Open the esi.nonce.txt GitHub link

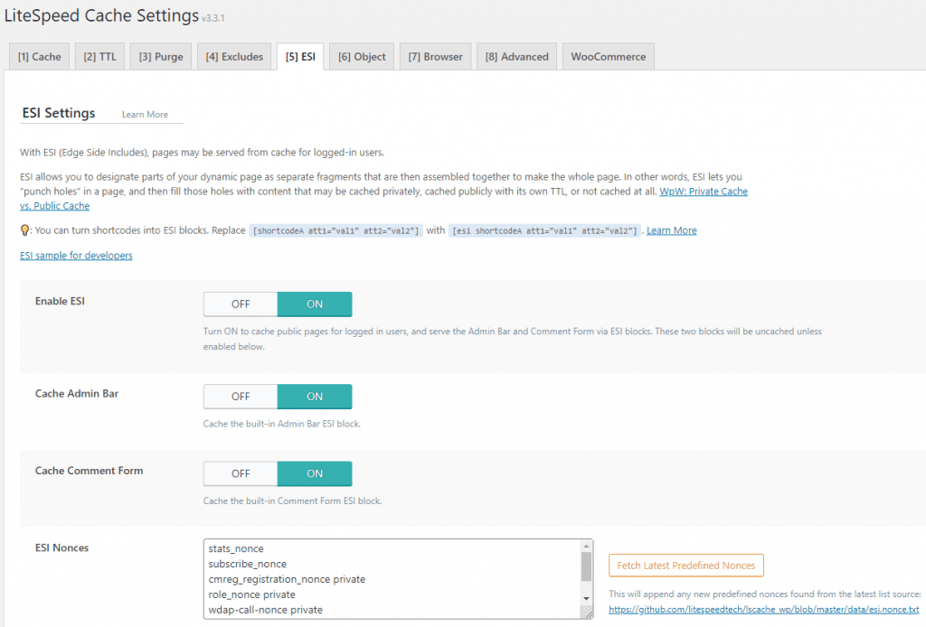pyautogui.click(x=763, y=610)
